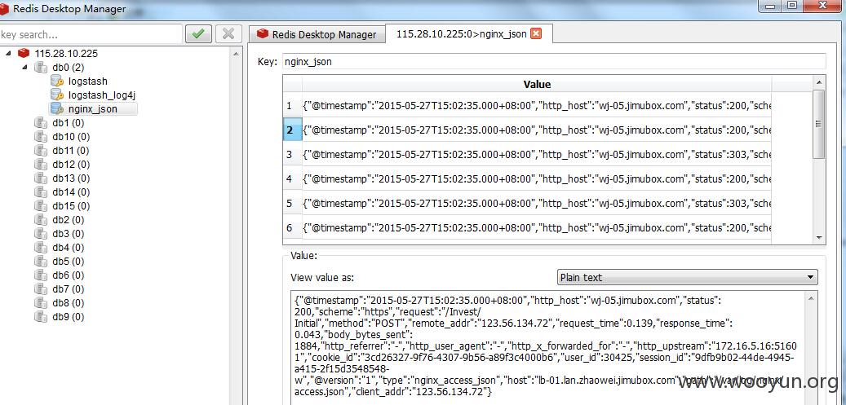Click the database icon of db9 (0)

[x=41, y=316]
